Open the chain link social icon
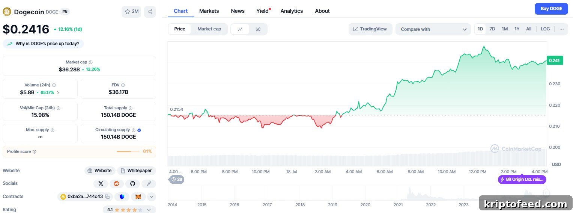573x213 pixels. pos(149,184)
